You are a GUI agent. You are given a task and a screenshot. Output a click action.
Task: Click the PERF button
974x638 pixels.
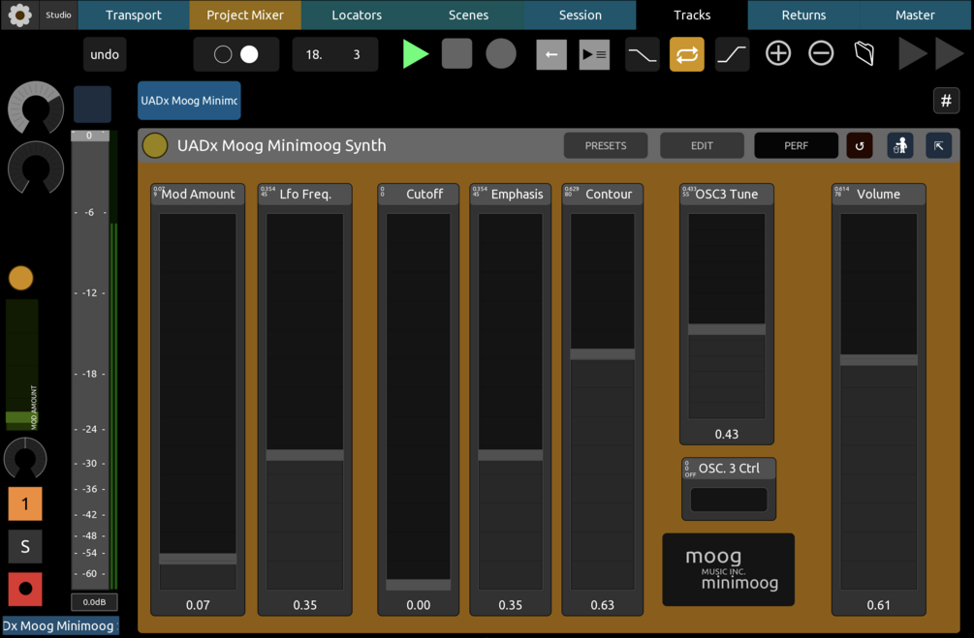(796, 146)
